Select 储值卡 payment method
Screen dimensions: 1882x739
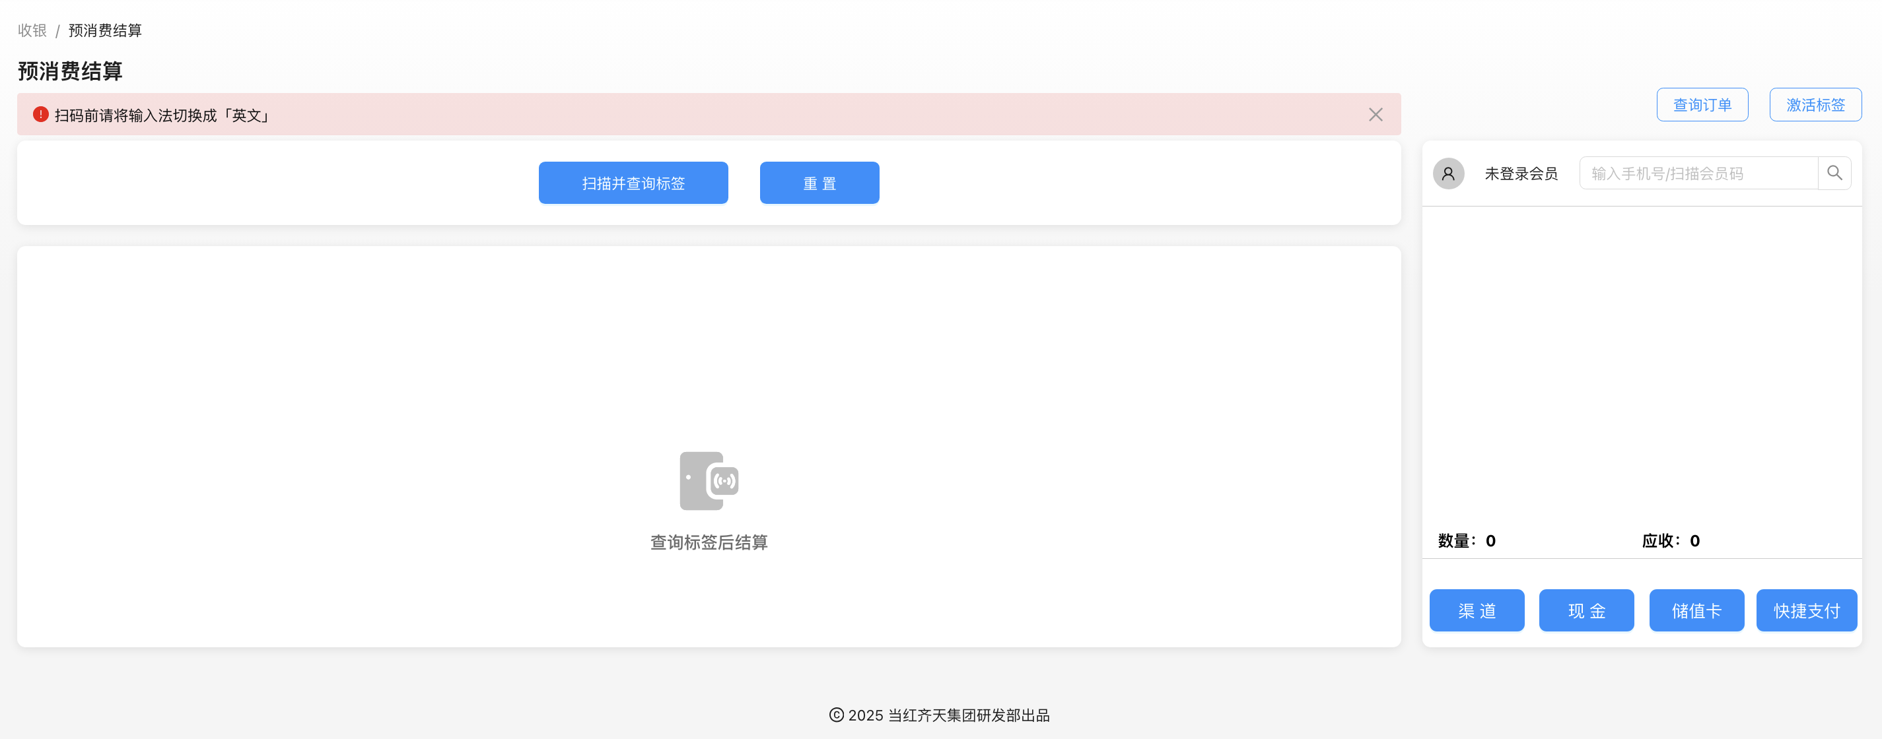[1696, 610]
